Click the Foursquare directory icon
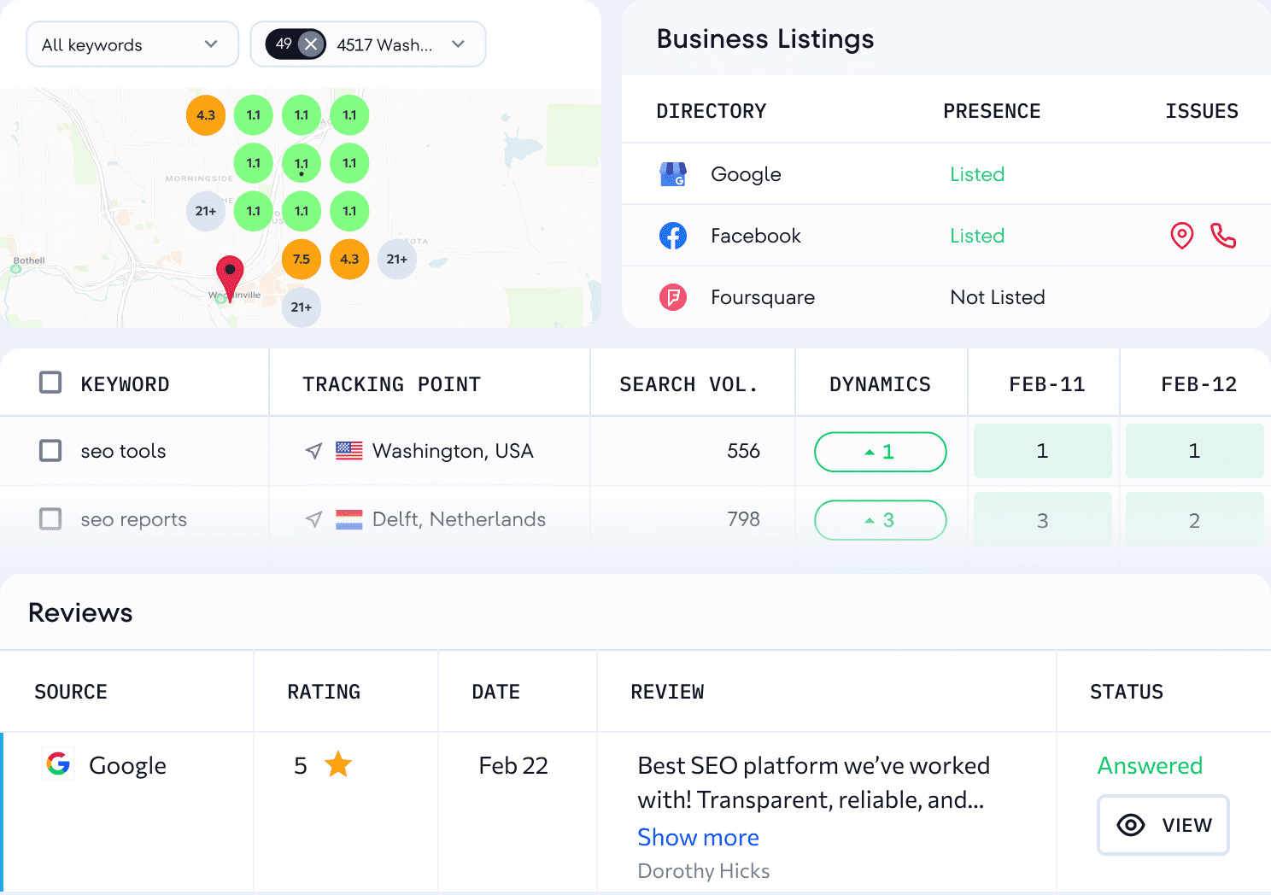Viewport: 1271px width, 895px height. coord(673,297)
